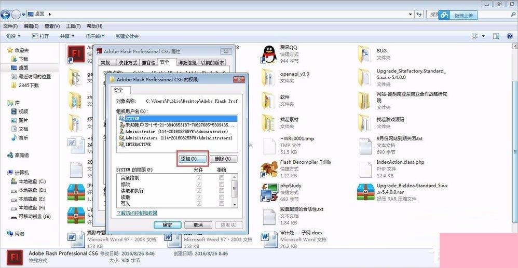Click the permissions list vertical scrollbar
This screenshot has width=518, height=268.
[x=235, y=190]
